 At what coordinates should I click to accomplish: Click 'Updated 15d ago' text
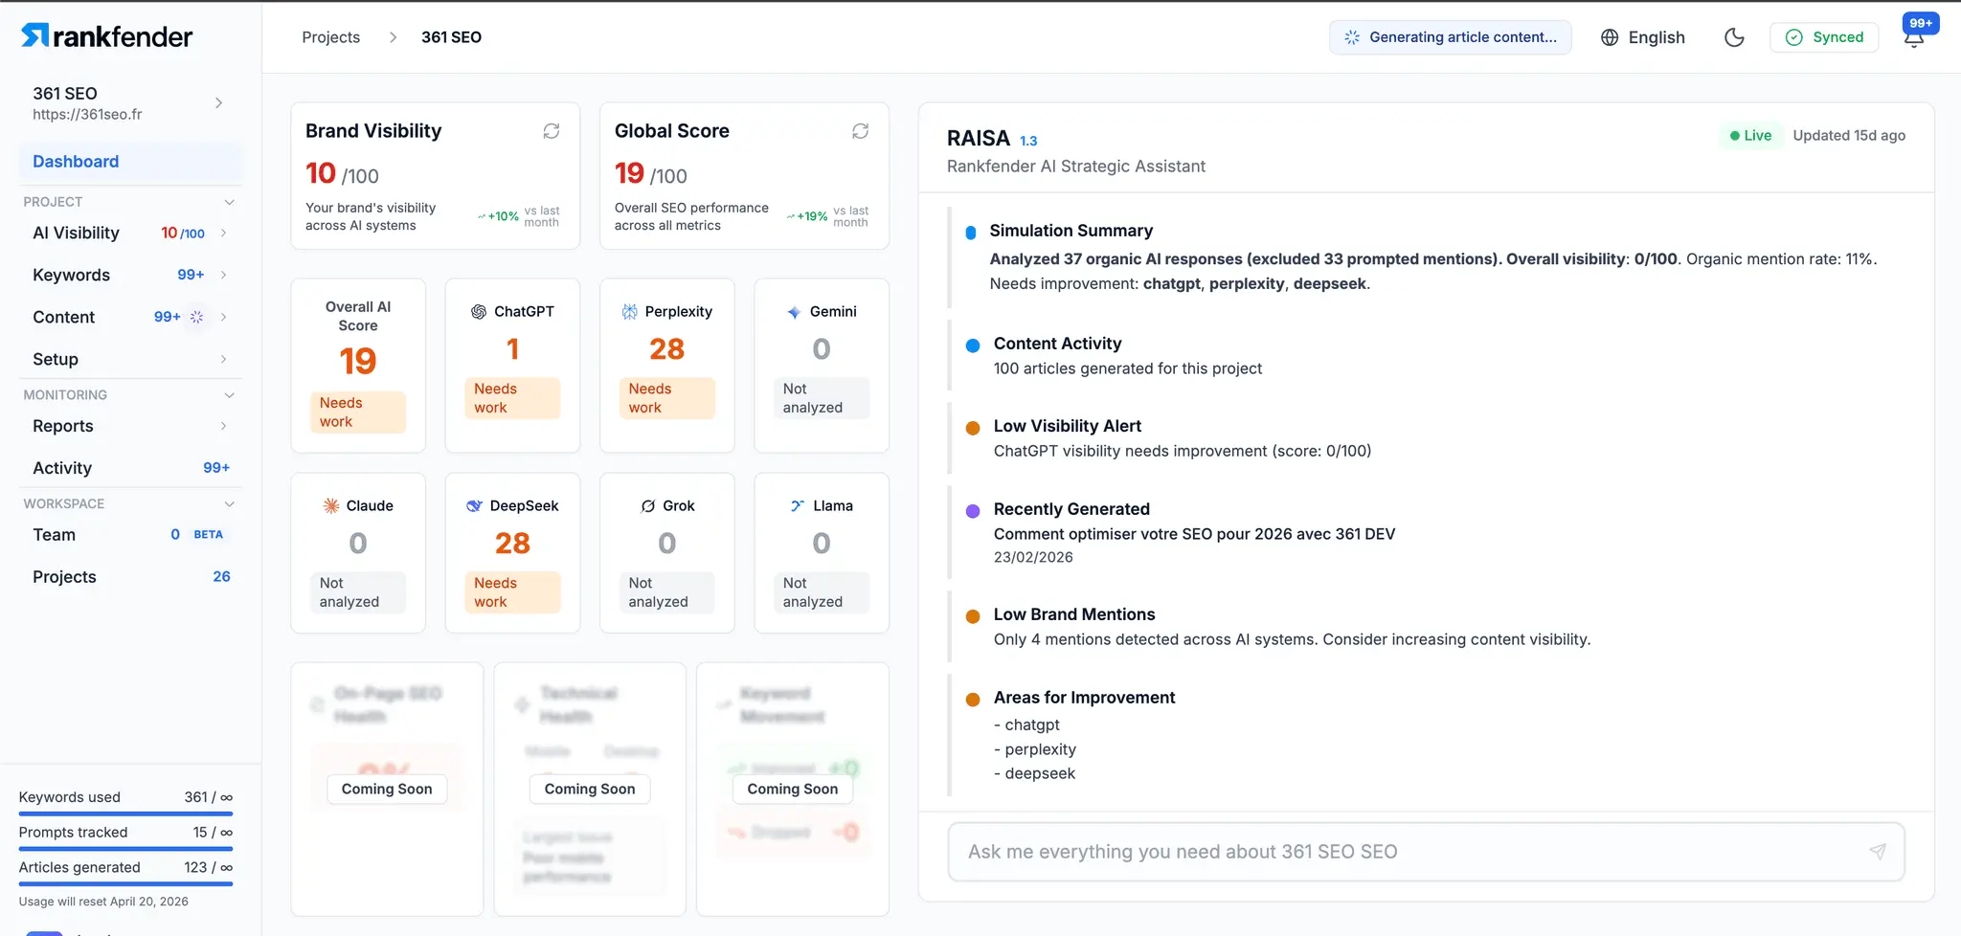(1849, 136)
